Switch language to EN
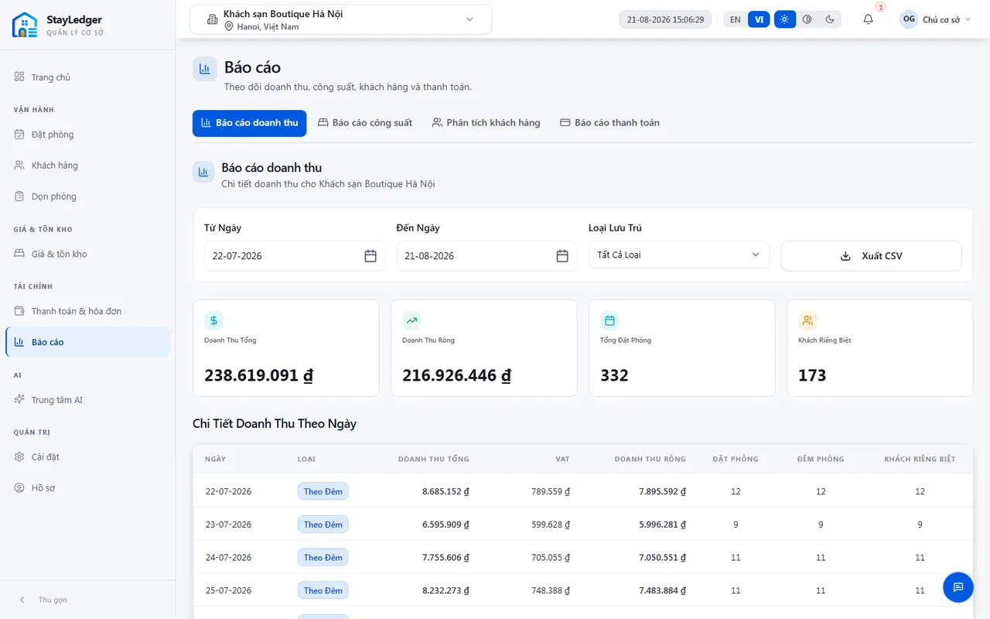990x619 pixels. pyautogui.click(x=735, y=19)
